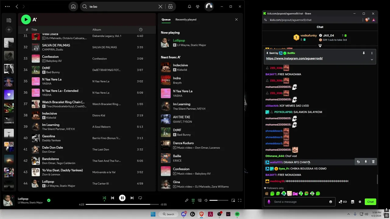
Task: Pause Lollipop playback
Action: (x=122, y=198)
